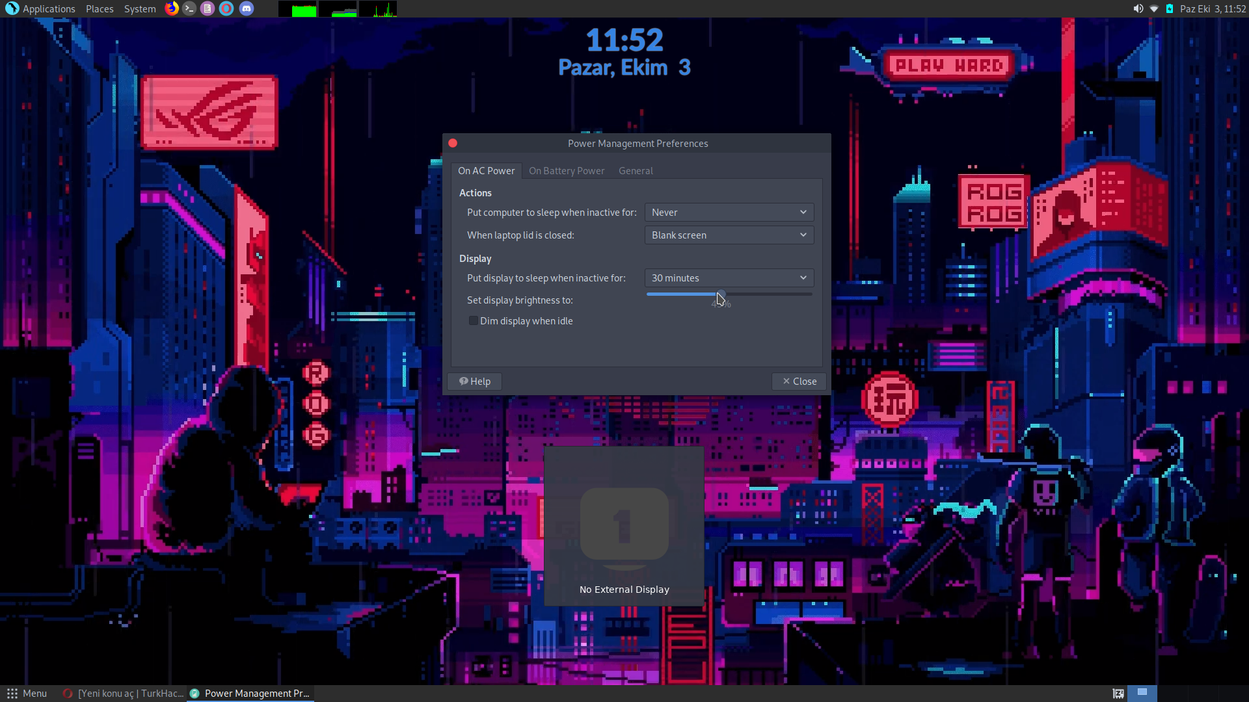Open the Places menu
This screenshot has height=702, width=1249.
[x=100, y=9]
